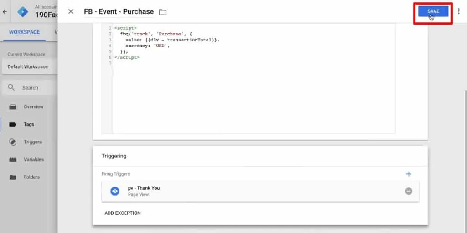467x233 pixels.
Task: Click the value transactionTotal code line
Action: click(172, 40)
